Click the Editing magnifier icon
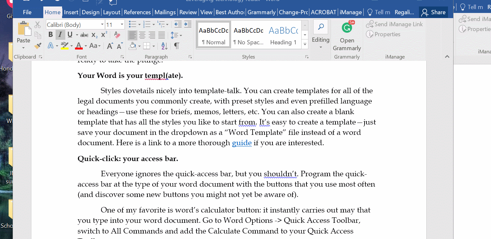The width and height of the screenshot is (491, 239). tap(321, 27)
